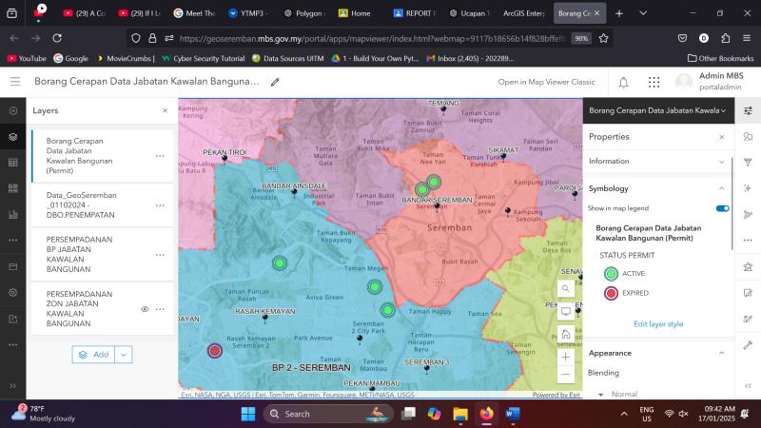Image resolution: width=761 pixels, height=428 pixels.
Task: Zoom in on the map with plus button
Action: pyautogui.click(x=566, y=357)
